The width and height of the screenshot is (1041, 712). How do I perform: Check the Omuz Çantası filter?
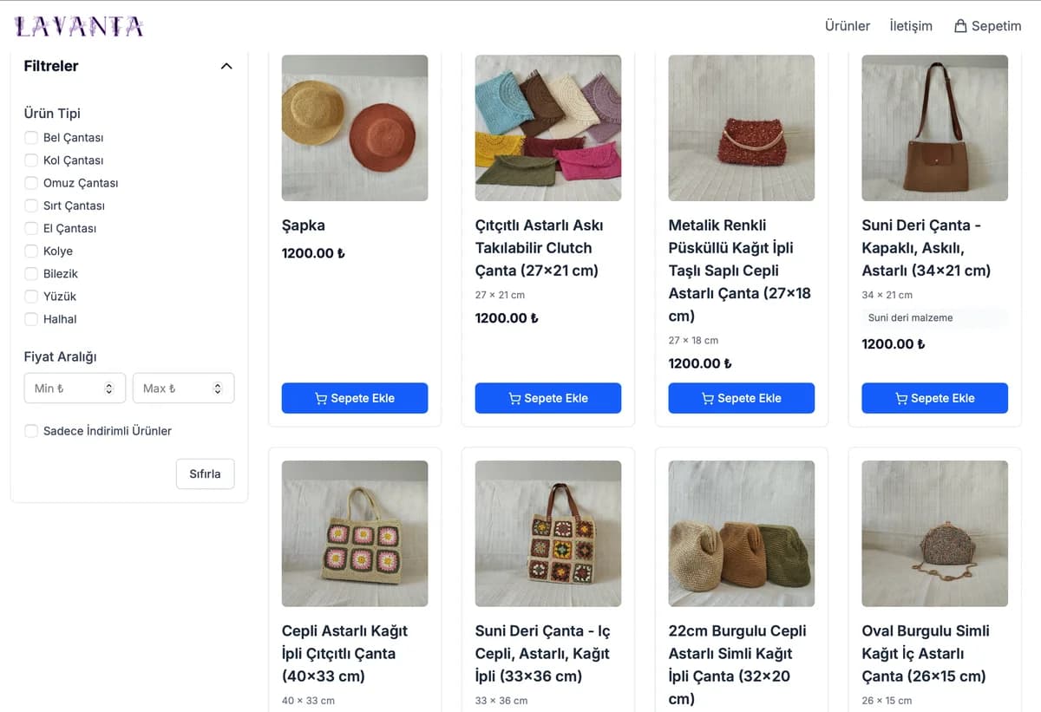(x=31, y=183)
